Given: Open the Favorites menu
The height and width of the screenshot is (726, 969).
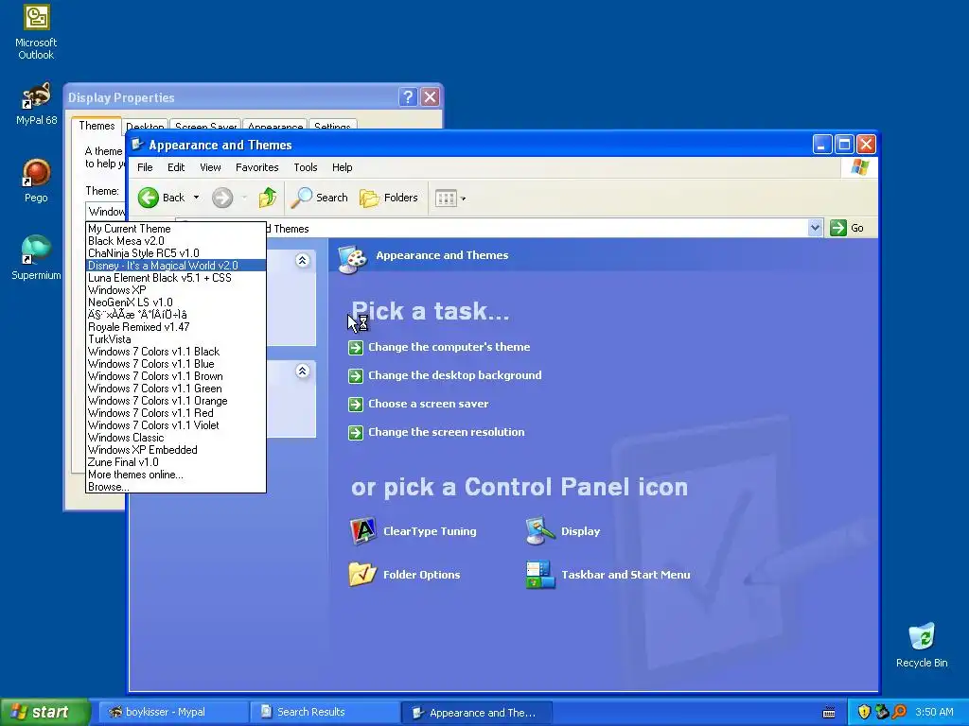Looking at the screenshot, I should [257, 167].
